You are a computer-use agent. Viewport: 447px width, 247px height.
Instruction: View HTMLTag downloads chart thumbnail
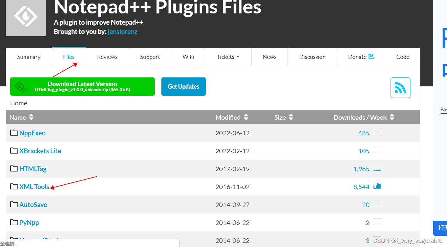coord(377,168)
